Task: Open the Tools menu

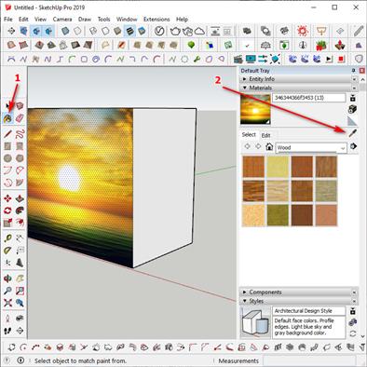Action: (103, 20)
